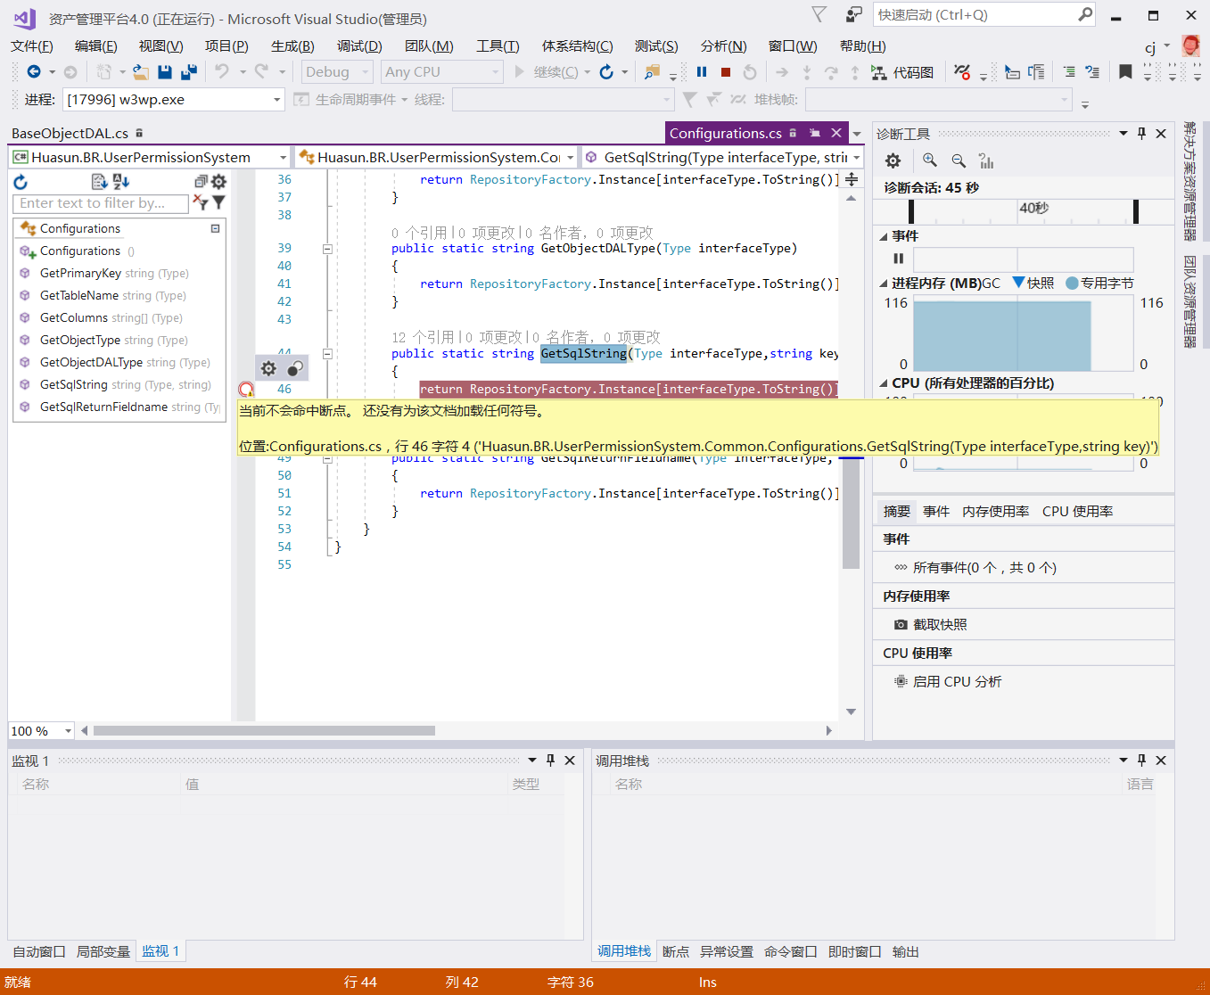
Task: Open the 调试(D) menu
Action: (x=359, y=45)
